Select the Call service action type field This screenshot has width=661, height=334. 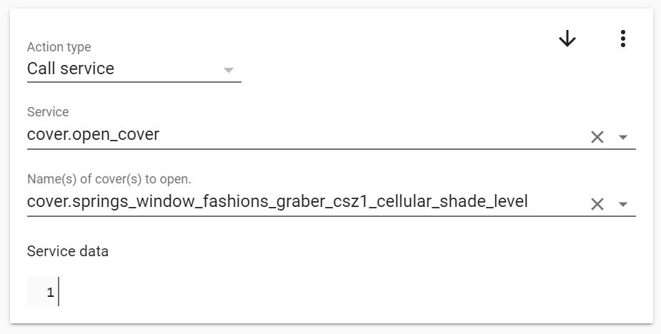(134, 69)
